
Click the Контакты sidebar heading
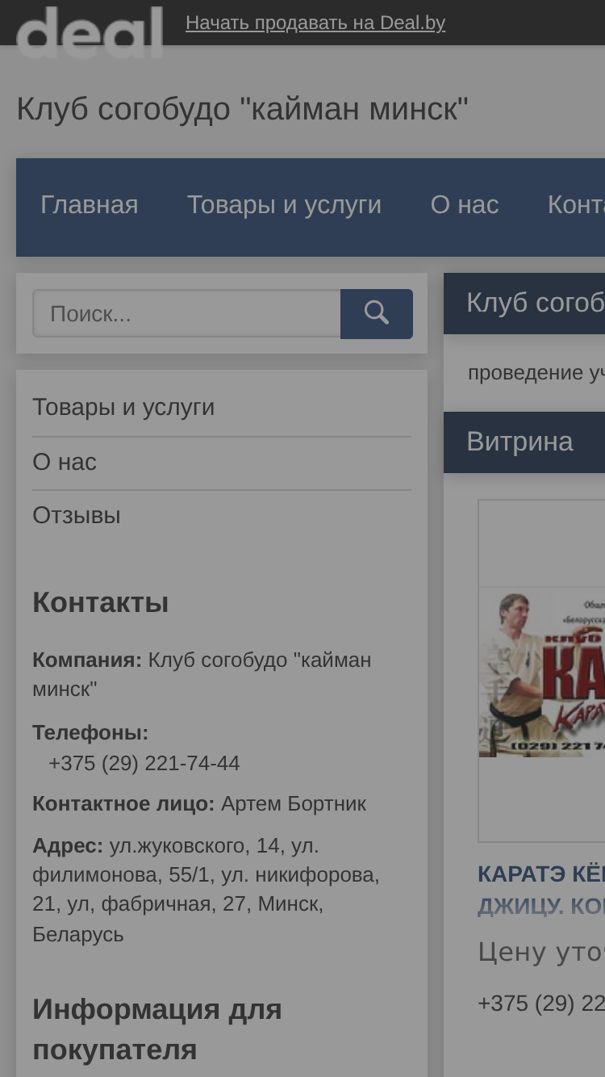coord(101,602)
